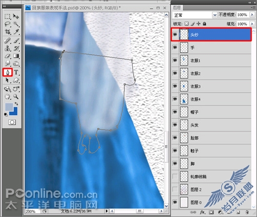Activate the Hand tool
257x217 pixels.
(x=7, y=97)
